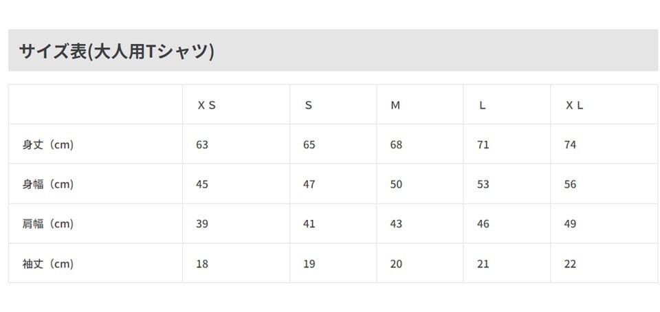Click the M body length value 68
The width and height of the screenshot is (660, 312).
(x=396, y=145)
